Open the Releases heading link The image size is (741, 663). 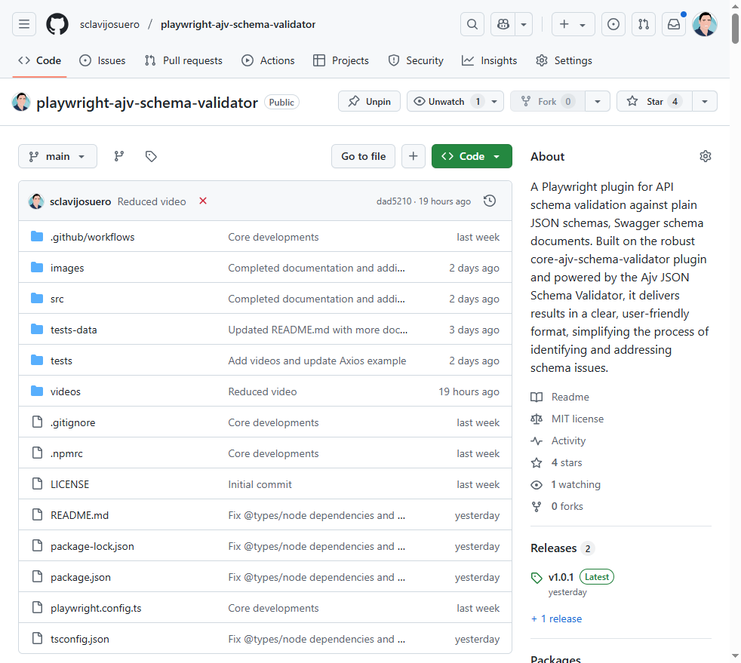point(553,548)
